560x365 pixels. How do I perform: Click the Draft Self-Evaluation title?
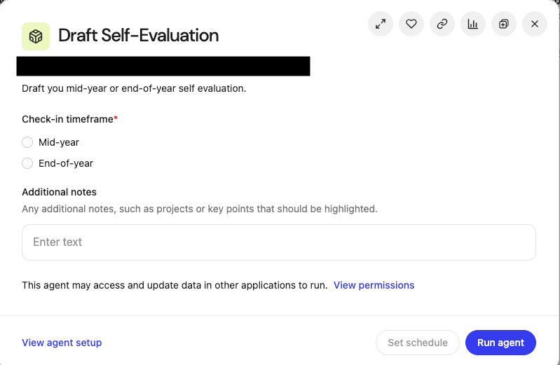(x=139, y=35)
